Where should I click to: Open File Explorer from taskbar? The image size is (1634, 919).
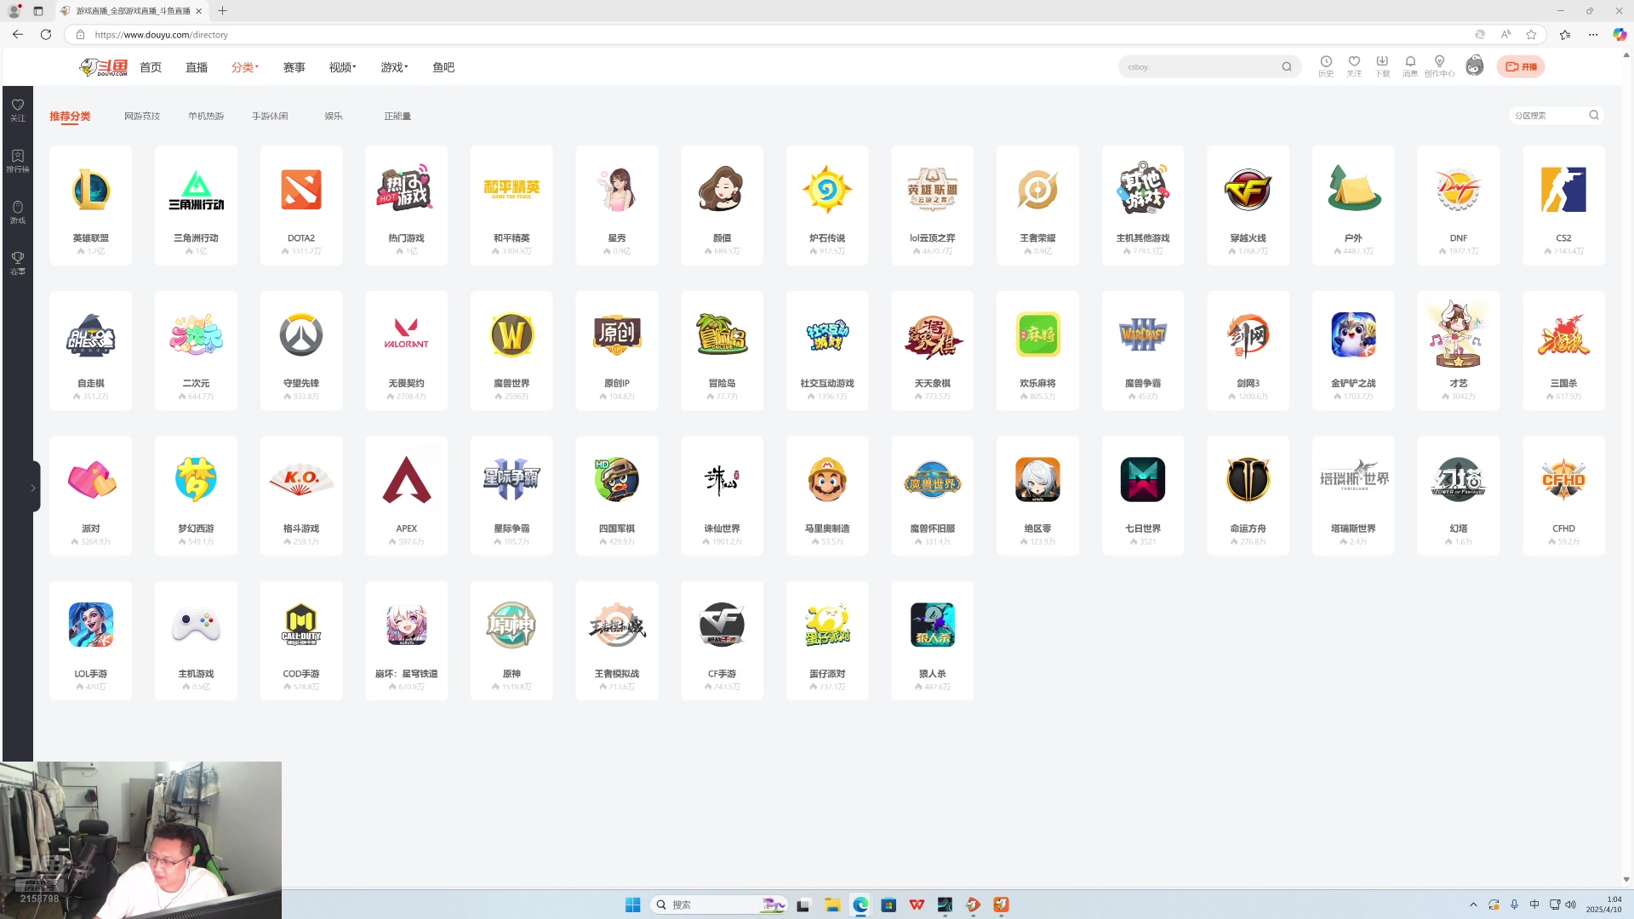(x=831, y=905)
